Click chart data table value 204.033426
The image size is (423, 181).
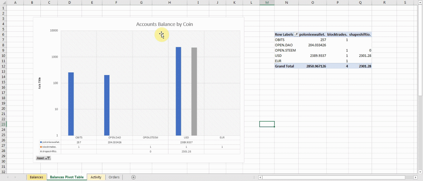coord(115,142)
